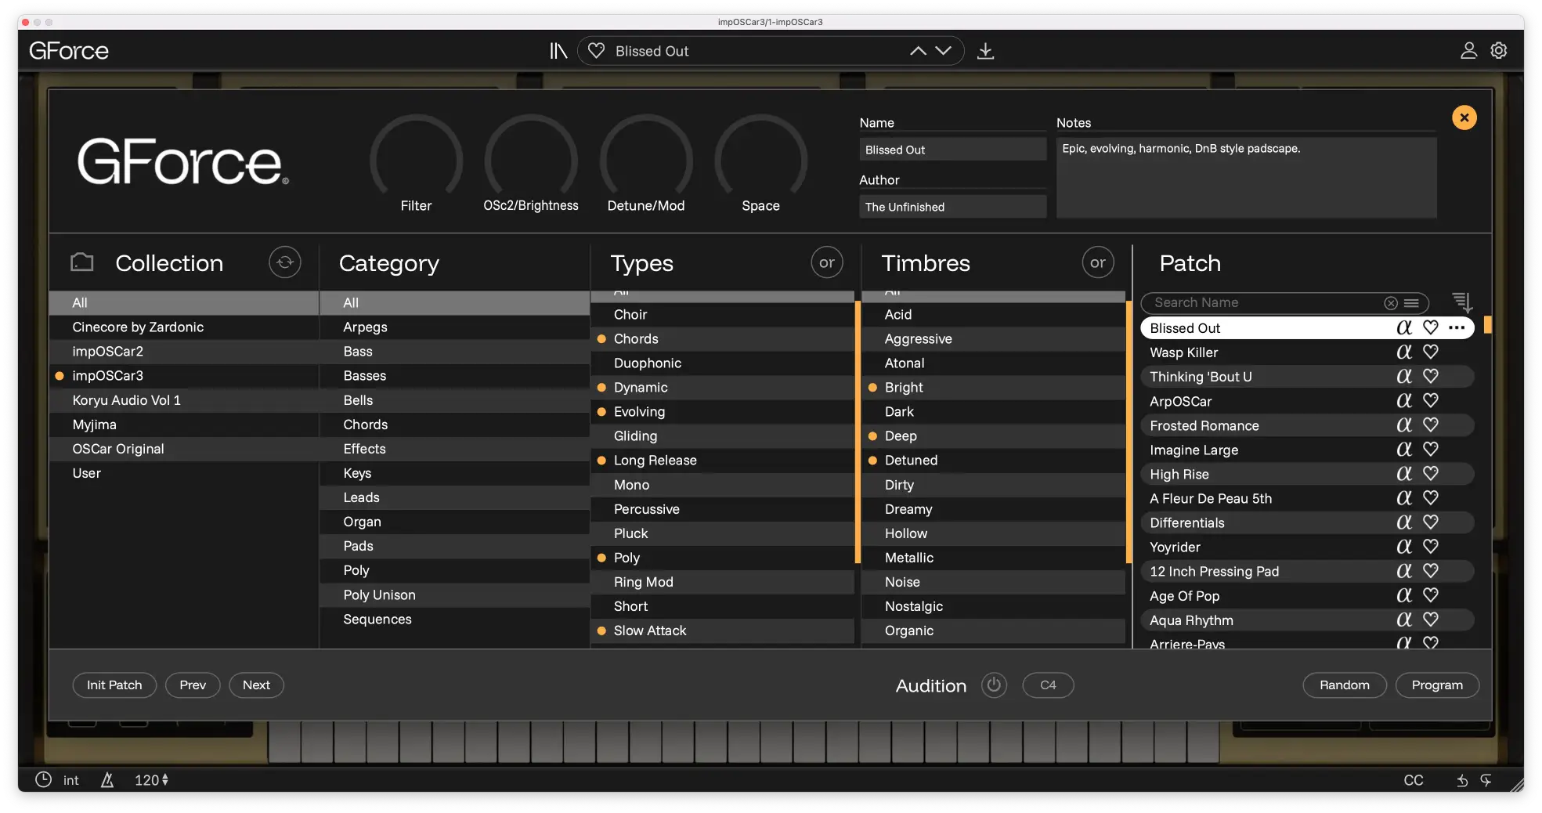1542x813 pixels.
Task: Refresh the Collection list
Action: click(x=285, y=262)
